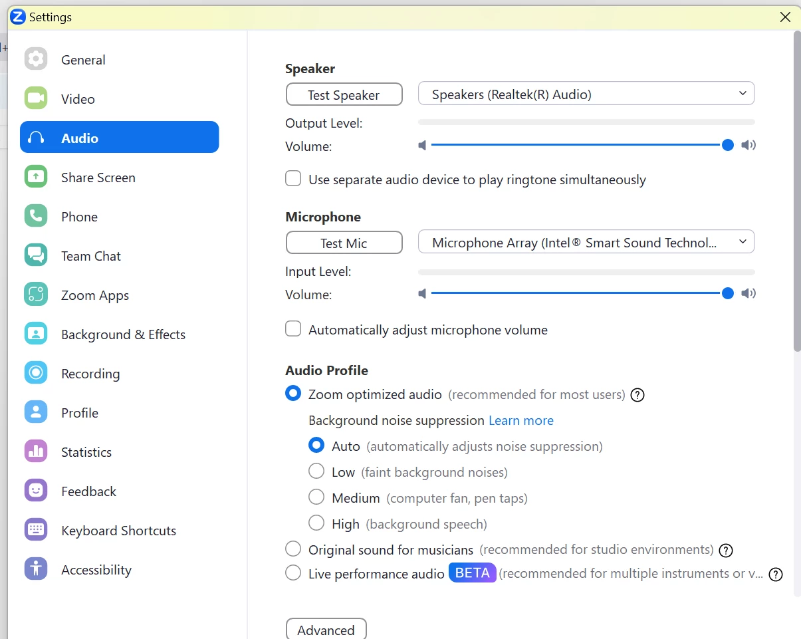Open Phone settings label

pos(79,217)
